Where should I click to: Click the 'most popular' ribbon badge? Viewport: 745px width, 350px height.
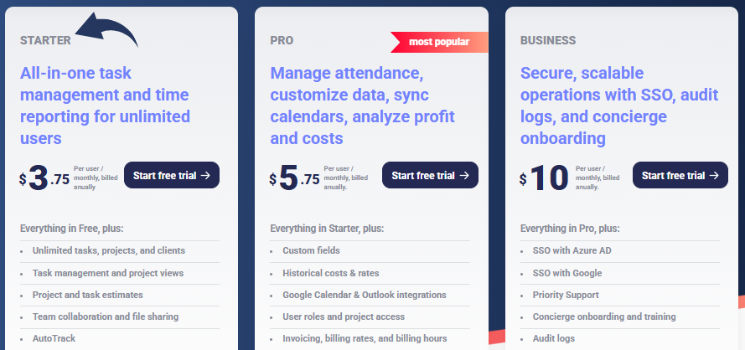(x=438, y=41)
